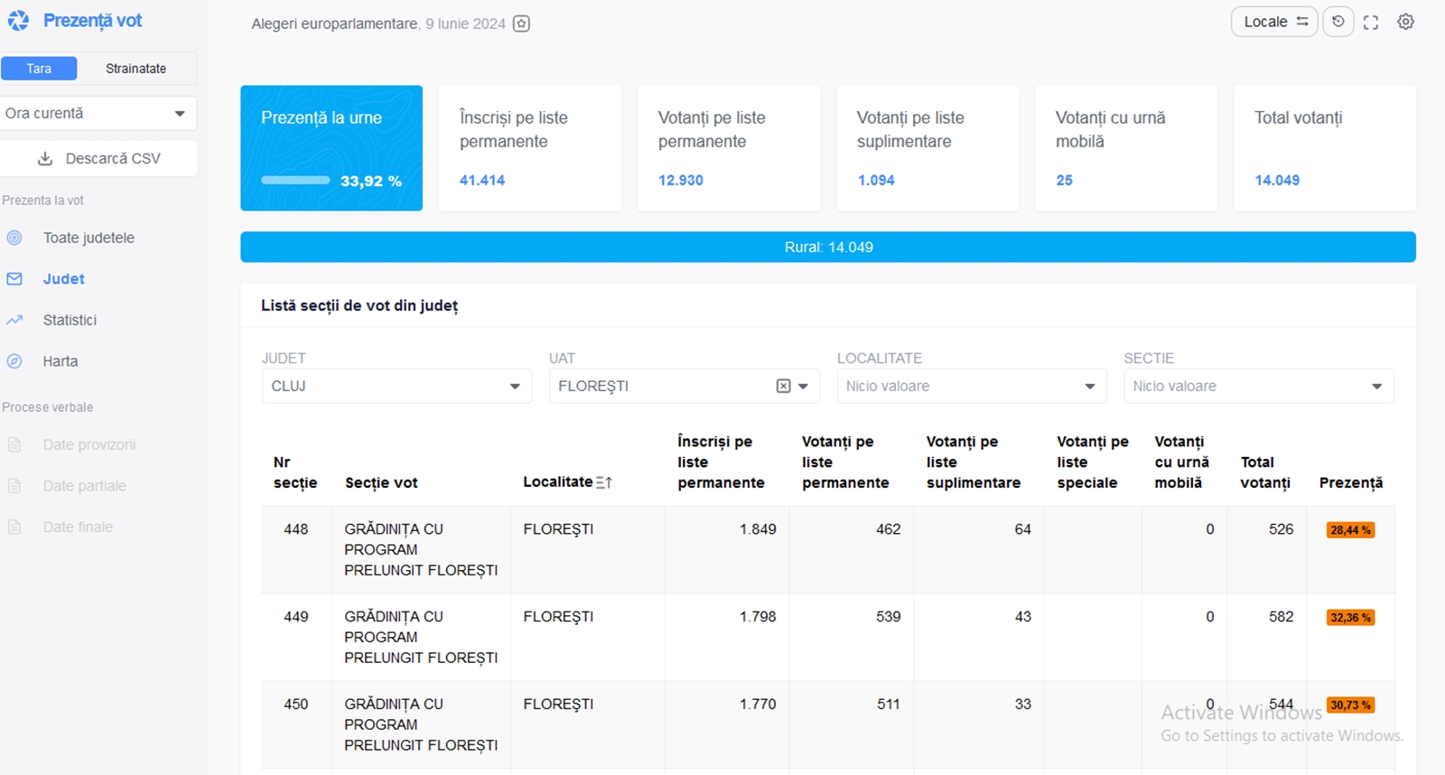Enter fullscreen mode icon
Image resolution: width=1445 pixels, height=775 pixels.
pyautogui.click(x=1371, y=23)
